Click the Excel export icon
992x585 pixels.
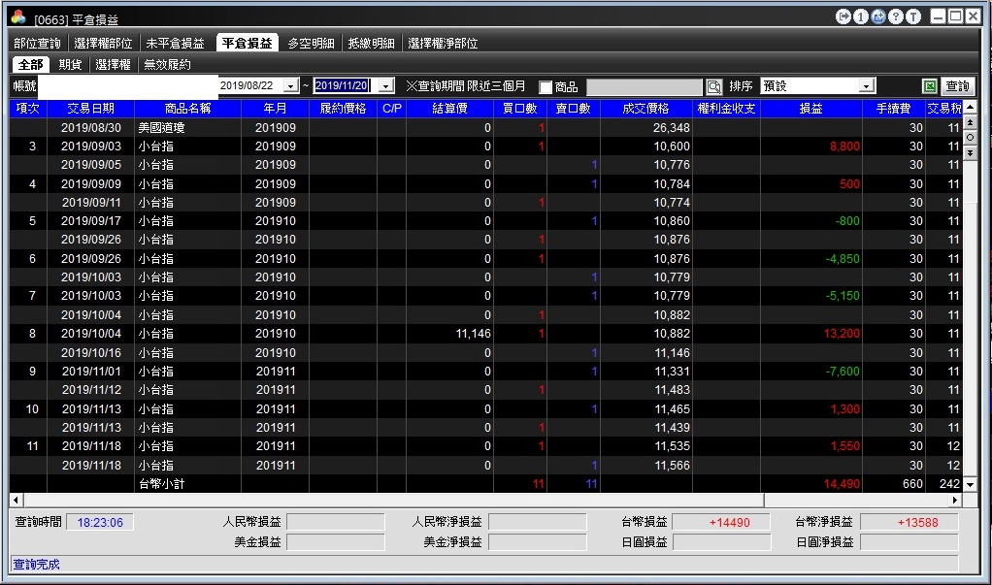click(x=929, y=86)
